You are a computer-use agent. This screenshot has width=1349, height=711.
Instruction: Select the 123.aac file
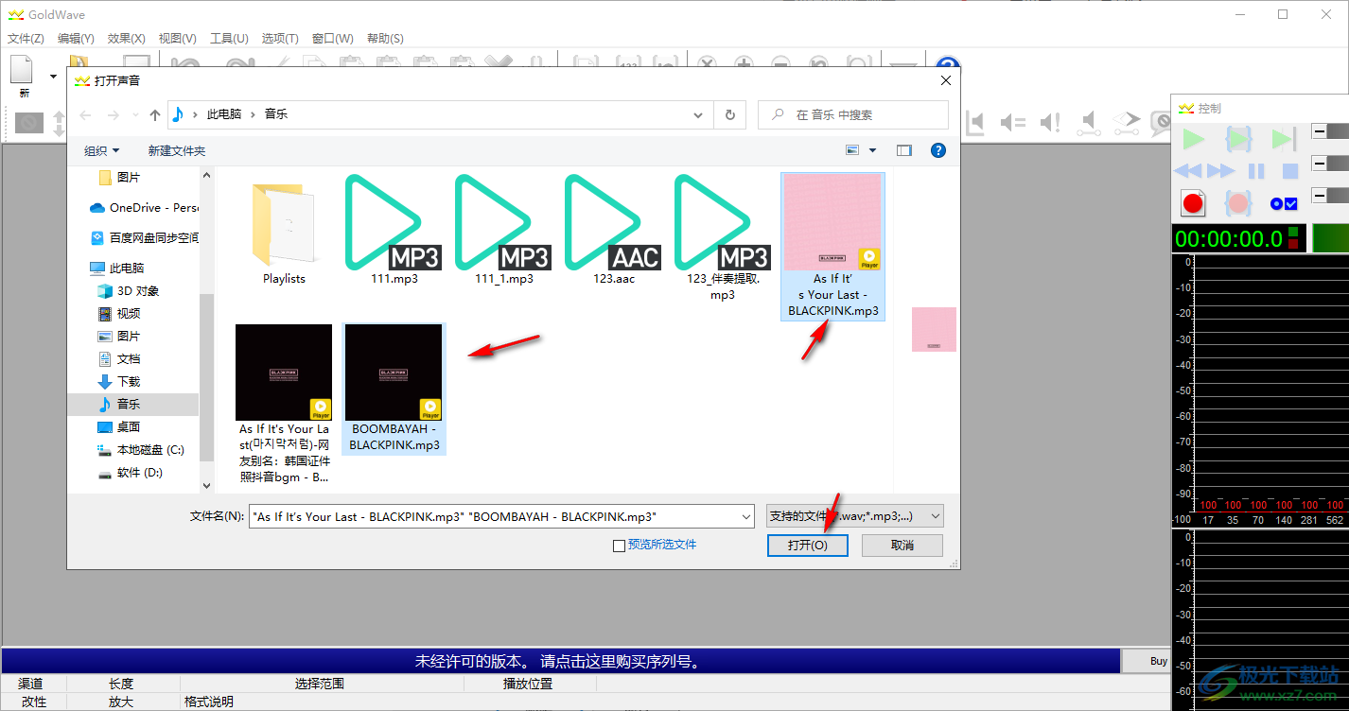pyautogui.click(x=613, y=230)
